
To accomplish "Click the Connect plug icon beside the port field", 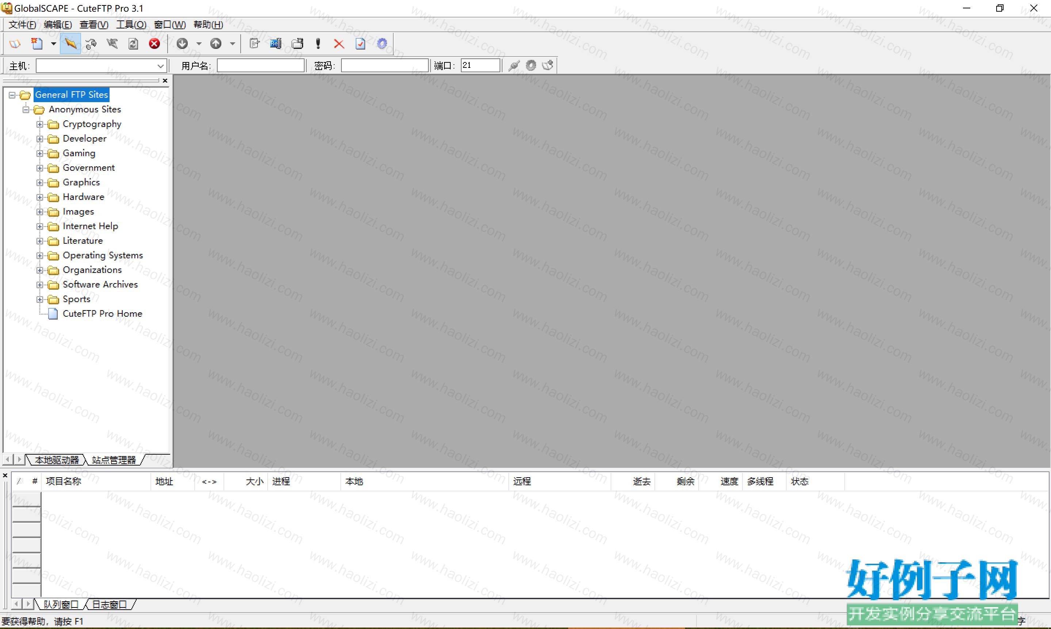I will point(514,65).
